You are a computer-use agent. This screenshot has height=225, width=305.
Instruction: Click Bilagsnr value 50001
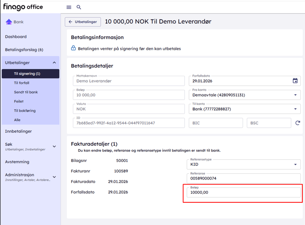pyautogui.click(x=122, y=161)
